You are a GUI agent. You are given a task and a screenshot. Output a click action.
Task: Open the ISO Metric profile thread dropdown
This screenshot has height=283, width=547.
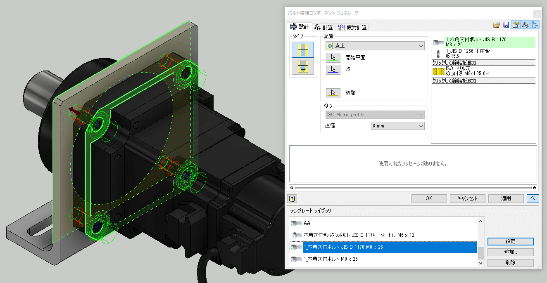pos(375,115)
